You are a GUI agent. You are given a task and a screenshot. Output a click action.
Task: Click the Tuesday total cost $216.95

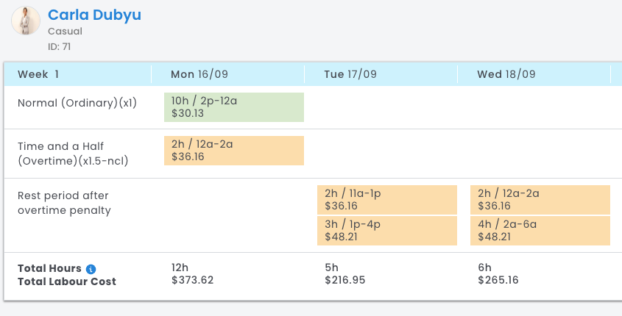click(x=344, y=280)
